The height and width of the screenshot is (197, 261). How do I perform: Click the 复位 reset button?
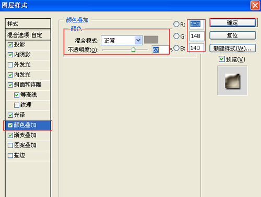[x=233, y=35]
